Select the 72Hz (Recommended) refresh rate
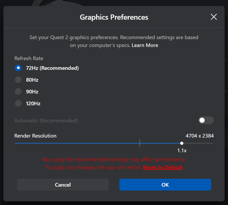The width and height of the screenshot is (228, 205). 18,68
